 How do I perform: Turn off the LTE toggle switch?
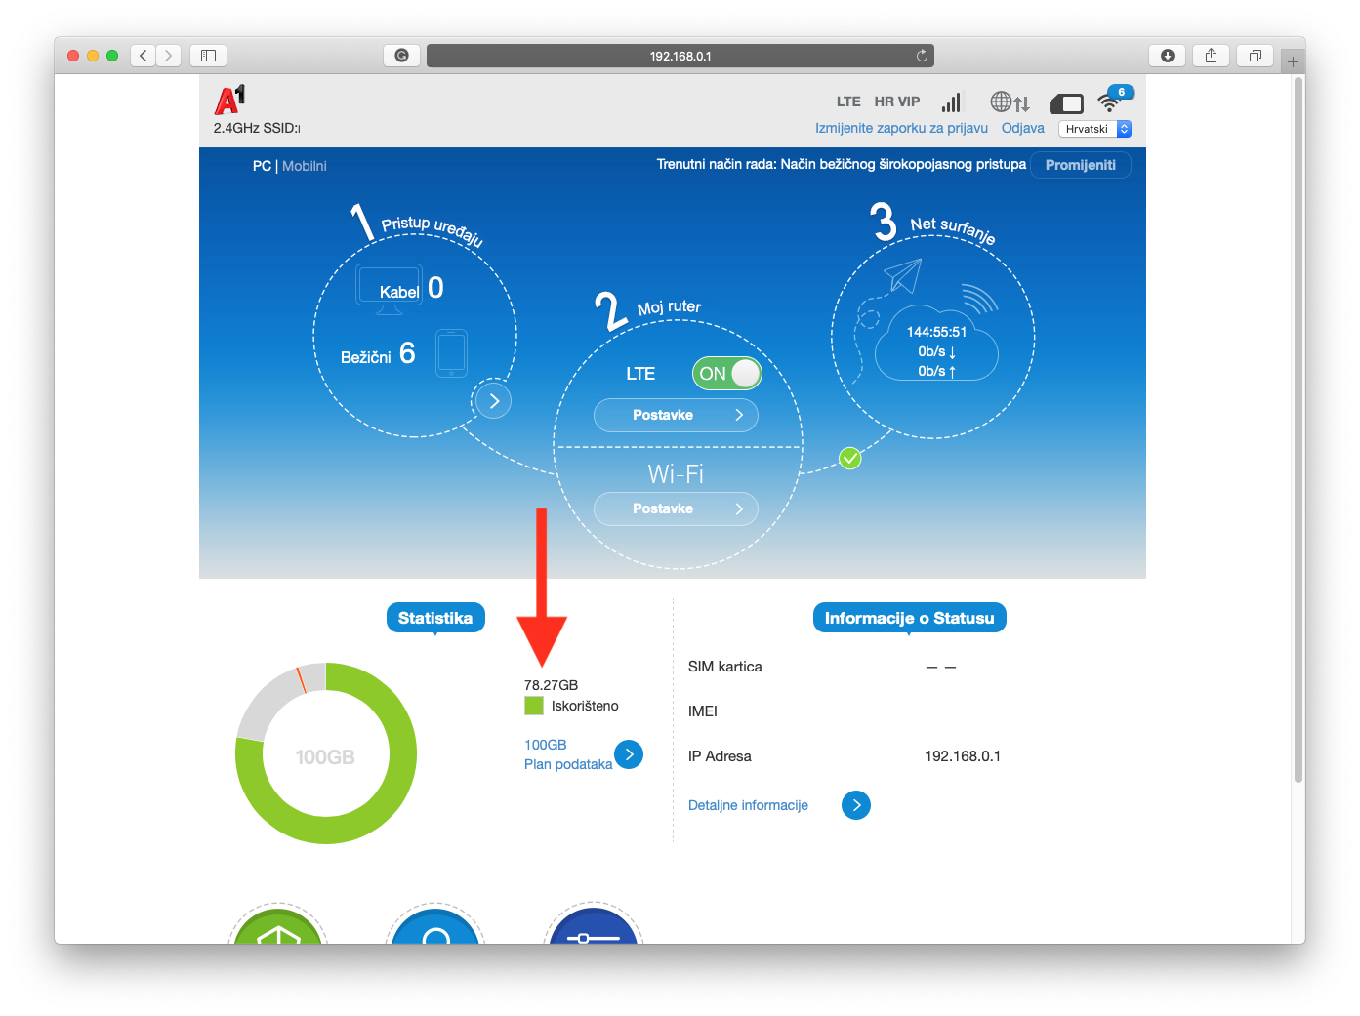726,373
